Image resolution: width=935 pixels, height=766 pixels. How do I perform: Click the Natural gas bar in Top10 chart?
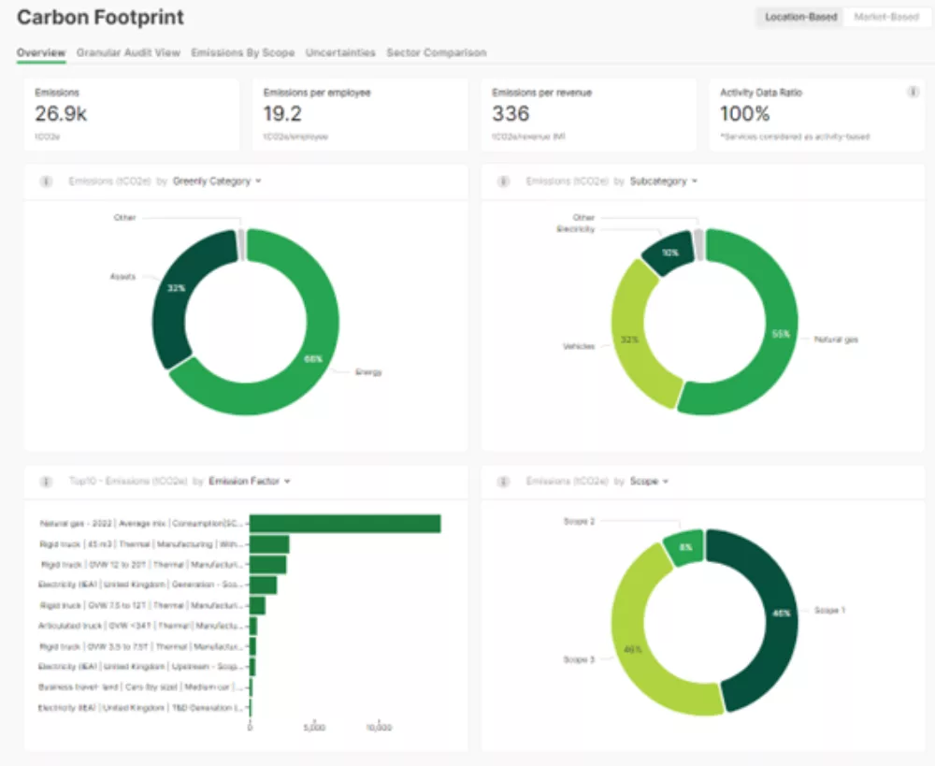point(344,524)
